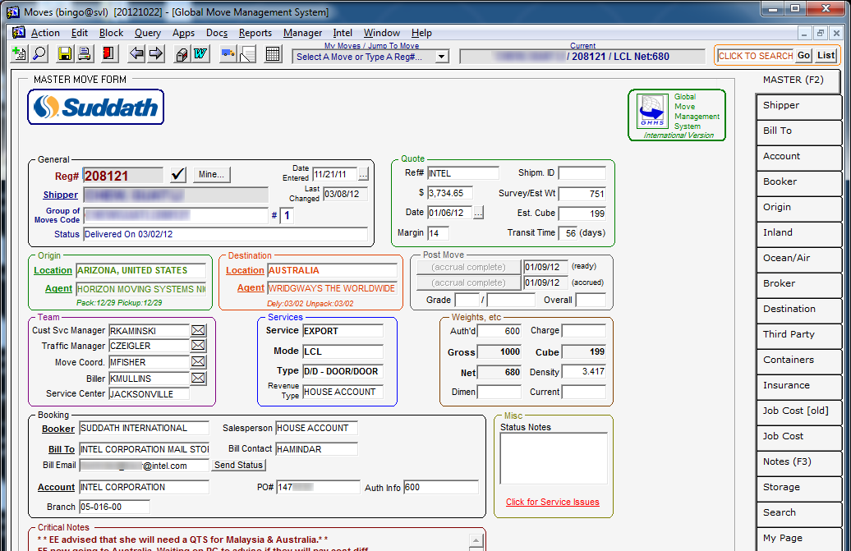Click the blue W Word icon
851x551 pixels.
coord(200,53)
